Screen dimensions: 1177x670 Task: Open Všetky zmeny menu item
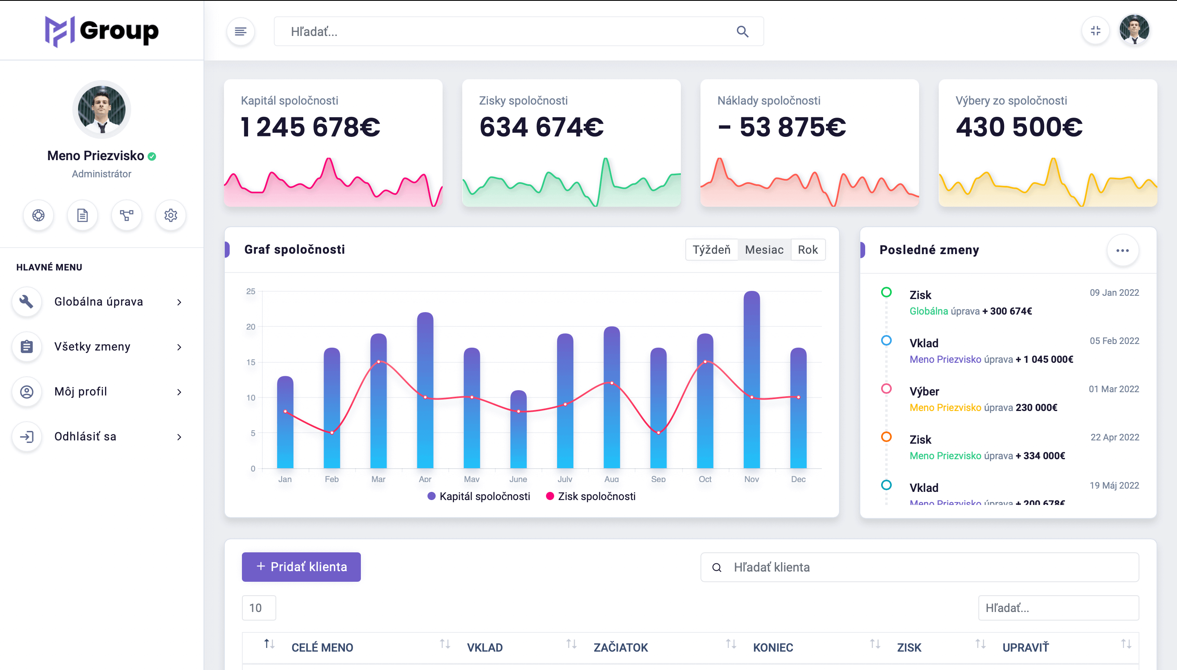98,346
